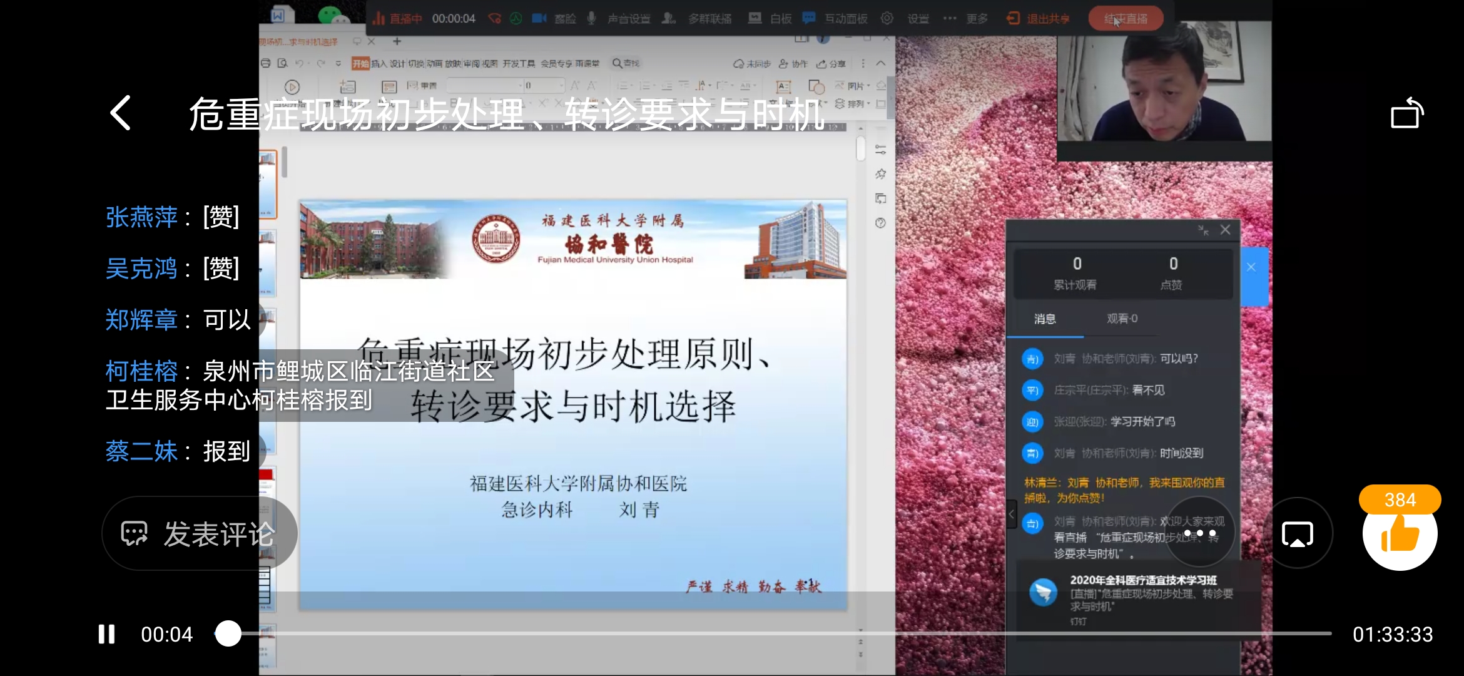Tap the 发表评论 comment button
Screen dimensions: 1464x676
pos(199,534)
